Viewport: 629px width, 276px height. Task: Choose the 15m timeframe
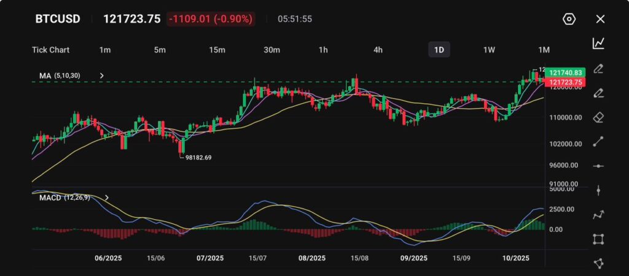[216, 50]
